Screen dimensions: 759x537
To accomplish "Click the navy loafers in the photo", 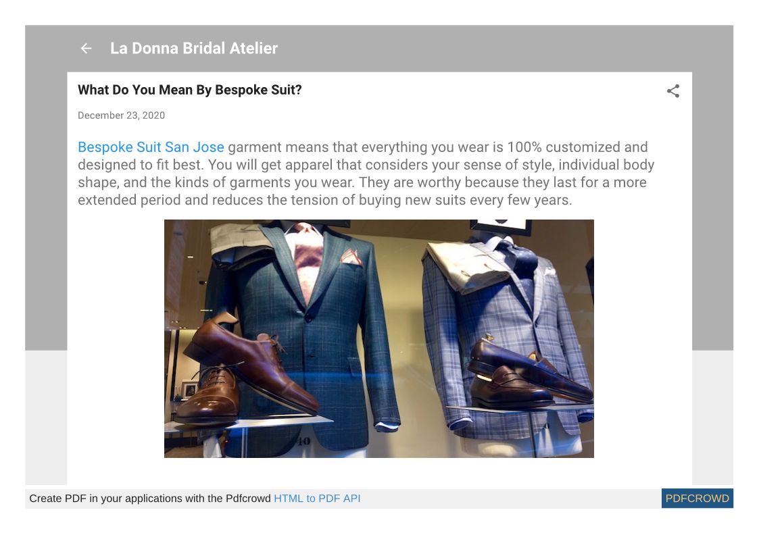I will (x=528, y=372).
